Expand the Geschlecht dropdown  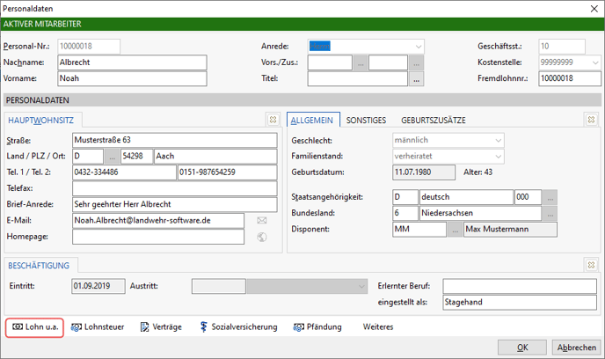498,140
